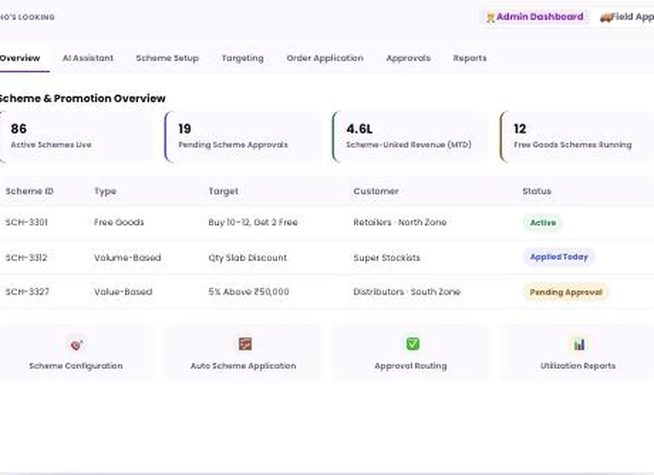Click the Approval Routing checkmark icon
The image size is (654, 475).
(412, 344)
